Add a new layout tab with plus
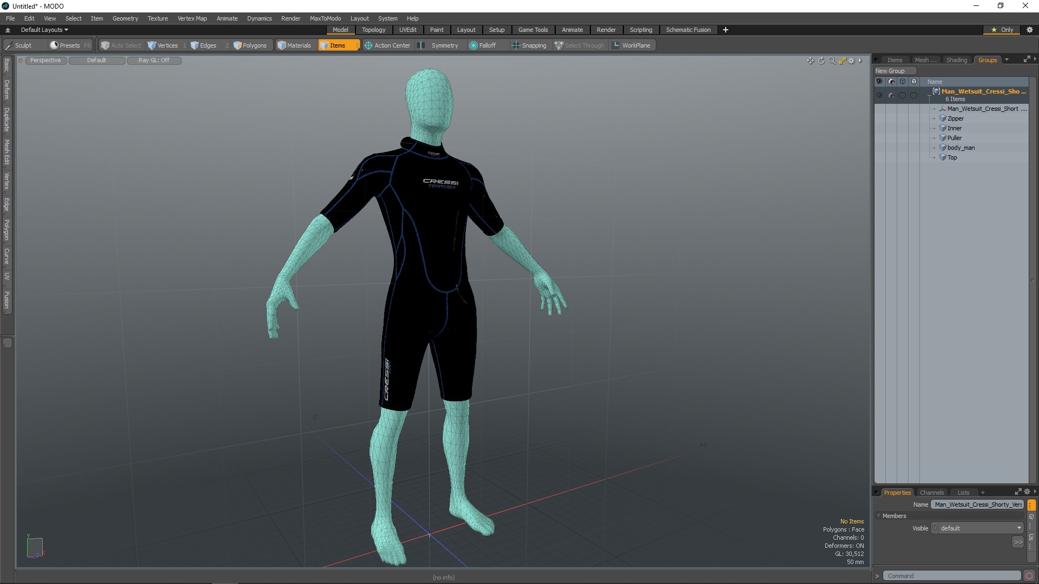This screenshot has width=1039, height=584. click(x=726, y=30)
